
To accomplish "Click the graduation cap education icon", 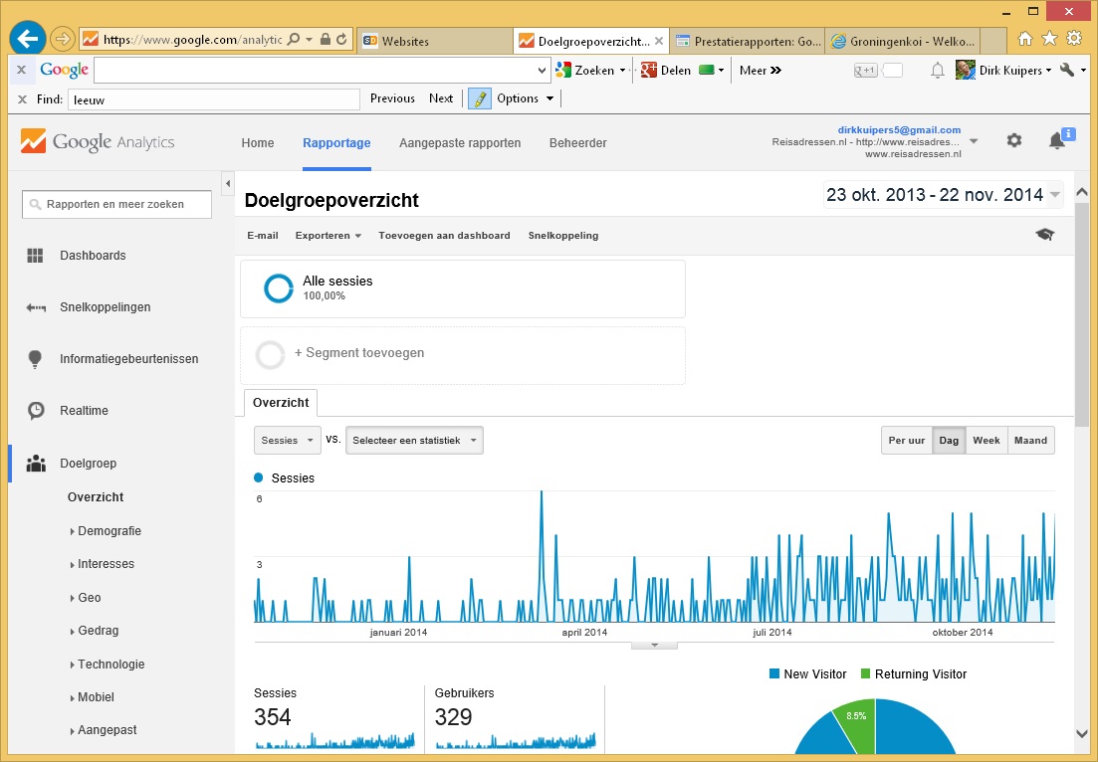I will click(x=1045, y=235).
